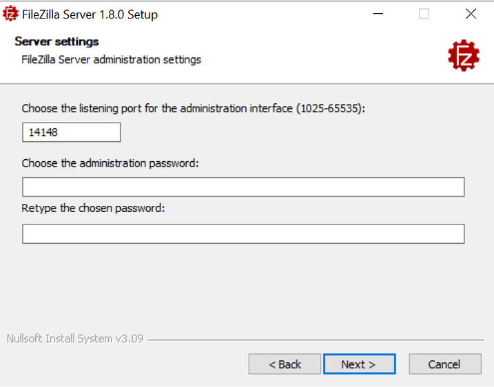Click the divider line beside Nullsoft branding

tap(316, 340)
